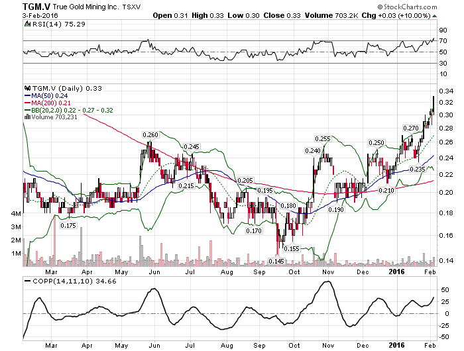The height and width of the screenshot is (351, 464).
Task: Click the 0.195 price label
Action: point(265,191)
